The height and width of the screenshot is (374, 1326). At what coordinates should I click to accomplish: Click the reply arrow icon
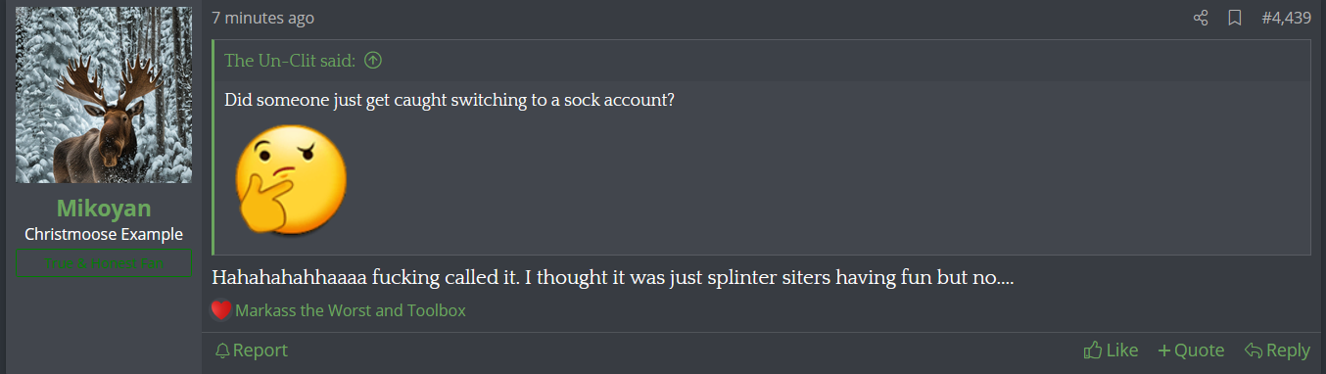tap(1253, 351)
